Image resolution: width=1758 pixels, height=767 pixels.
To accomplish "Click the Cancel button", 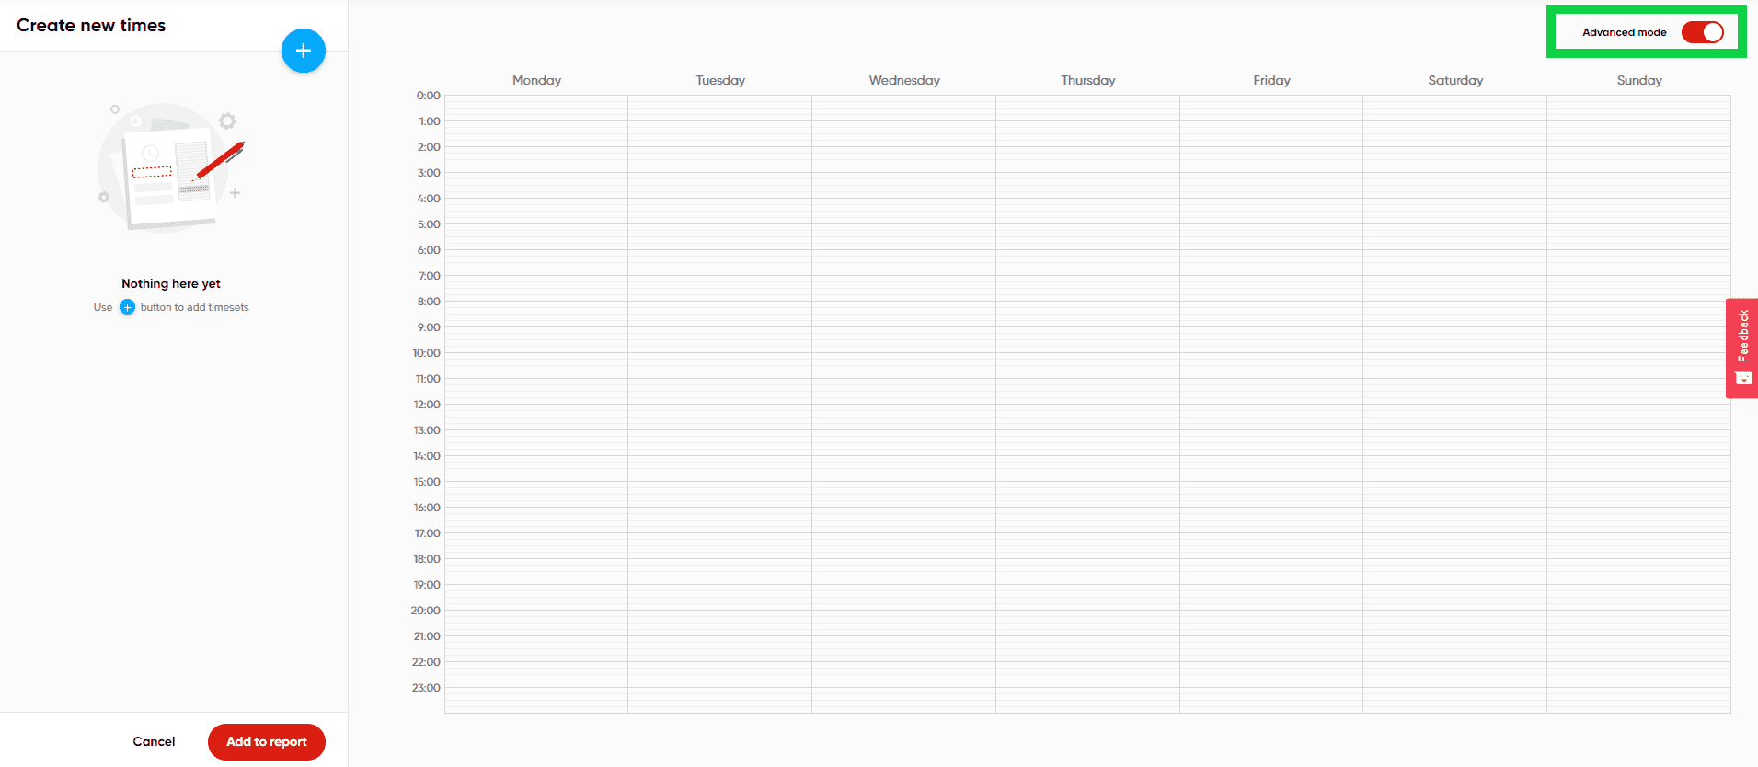I will 154,741.
